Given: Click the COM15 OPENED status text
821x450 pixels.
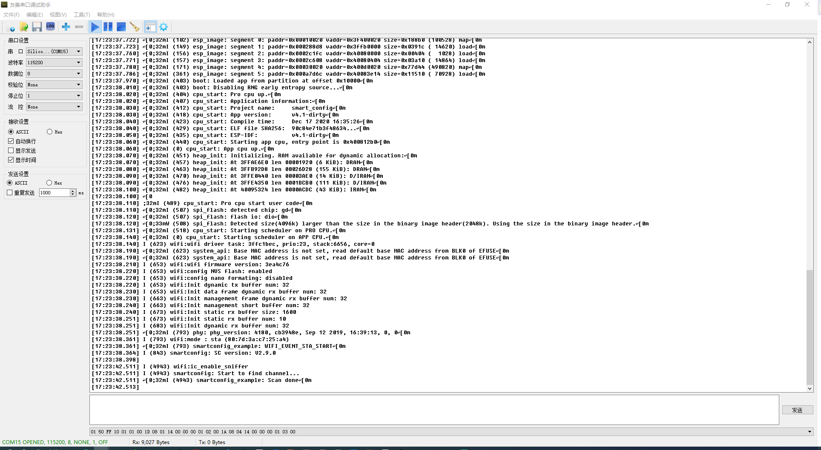Looking at the screenshot, I should tap(55, 442).
